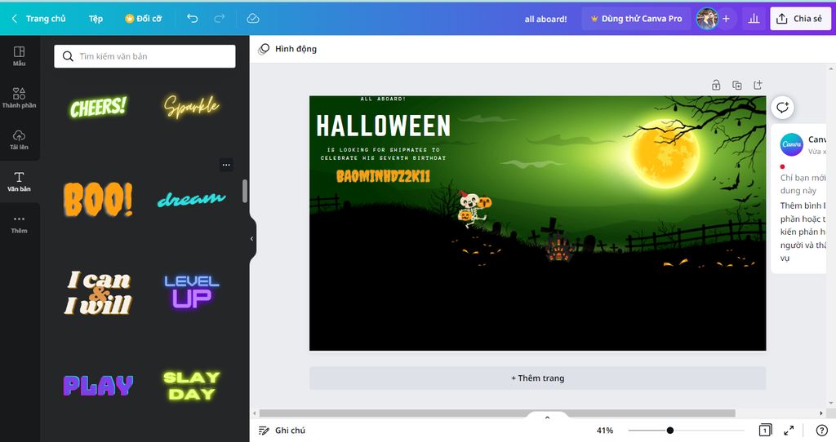Viewport: 836px width, 442px height.
Task: Collapse the side panel with arrow handle
Action: click(252, 239)
